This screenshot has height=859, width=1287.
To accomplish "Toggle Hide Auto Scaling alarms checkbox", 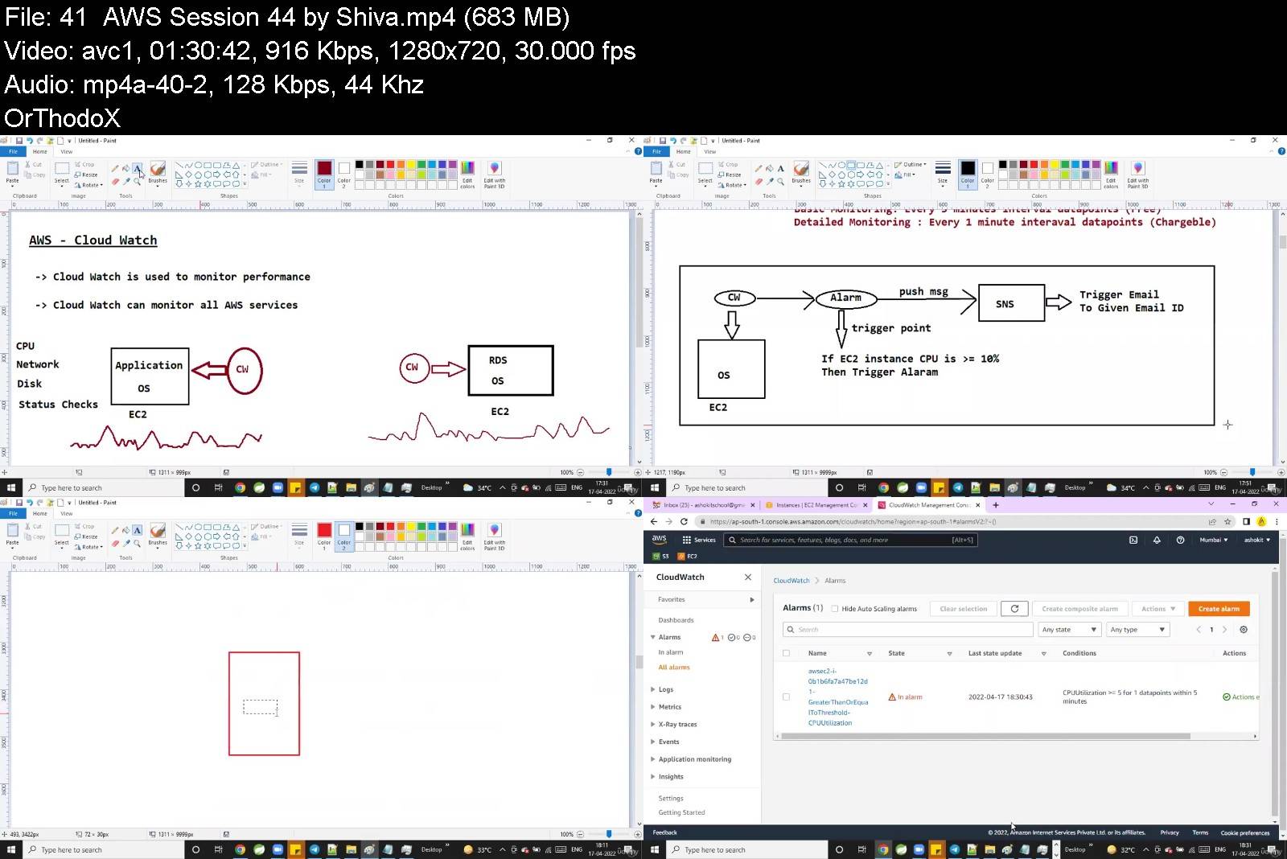I will coord(835,609).
